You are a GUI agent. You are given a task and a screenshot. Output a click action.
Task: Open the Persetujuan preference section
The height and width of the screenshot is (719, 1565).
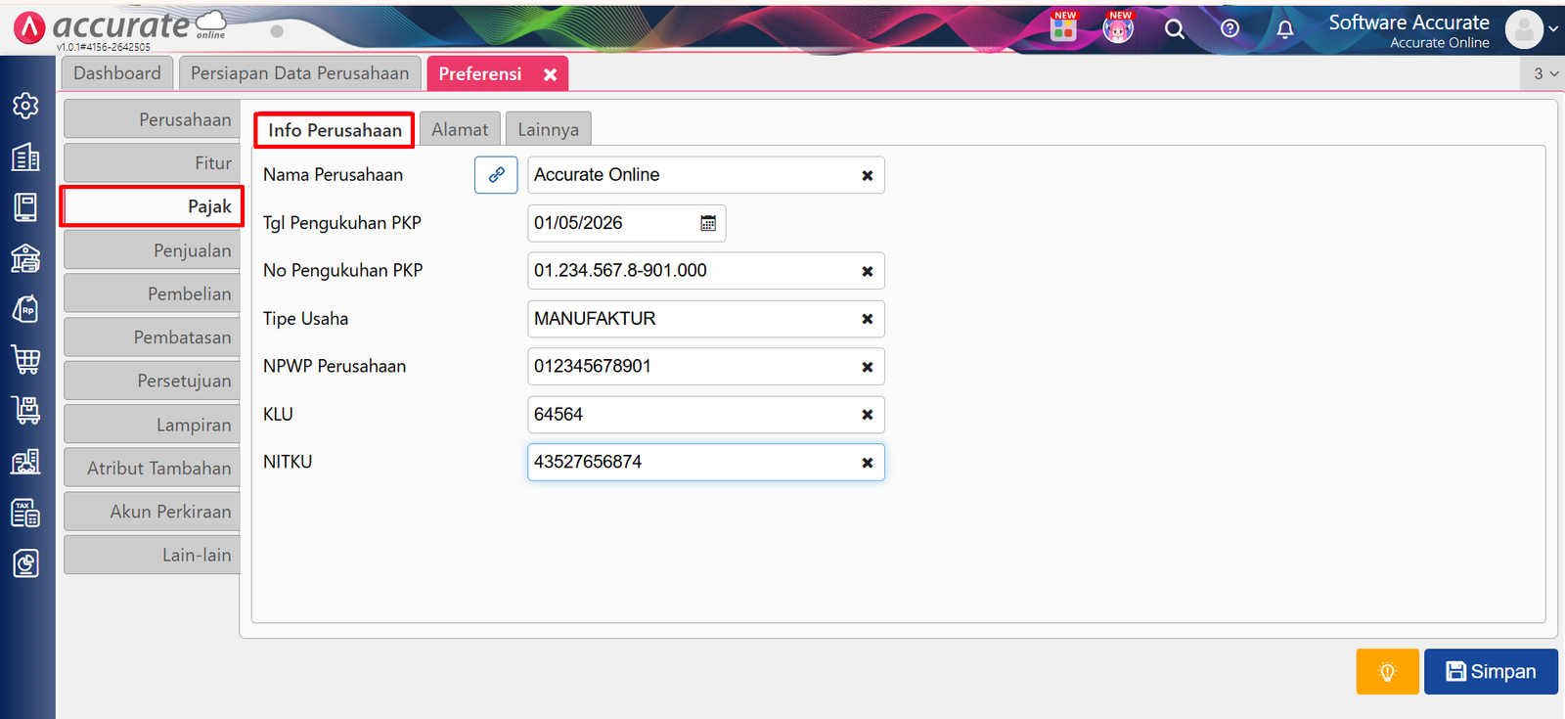coord(152,381)
